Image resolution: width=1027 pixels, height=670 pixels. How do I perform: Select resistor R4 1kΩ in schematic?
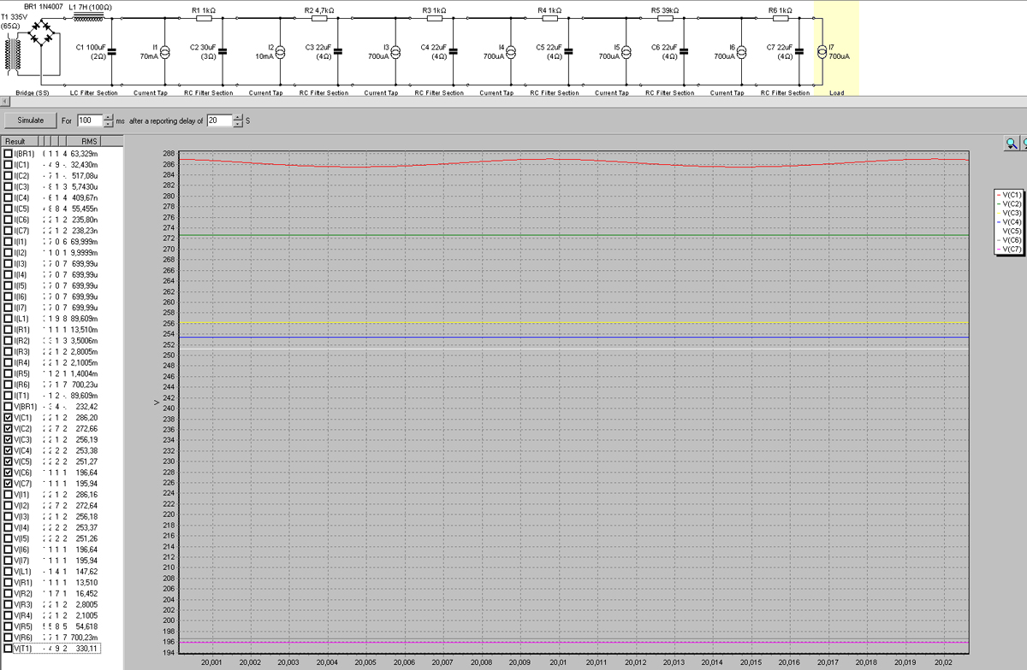click(550, 17)
